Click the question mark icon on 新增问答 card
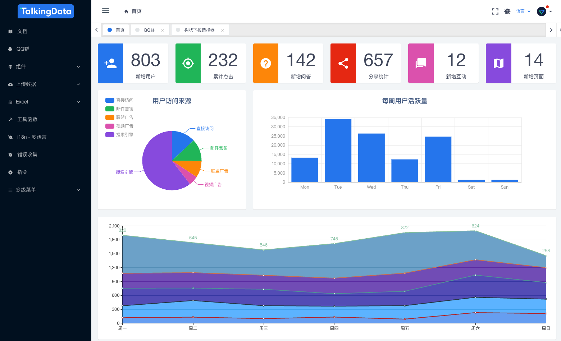561x341 pixels. coord(266,64)
